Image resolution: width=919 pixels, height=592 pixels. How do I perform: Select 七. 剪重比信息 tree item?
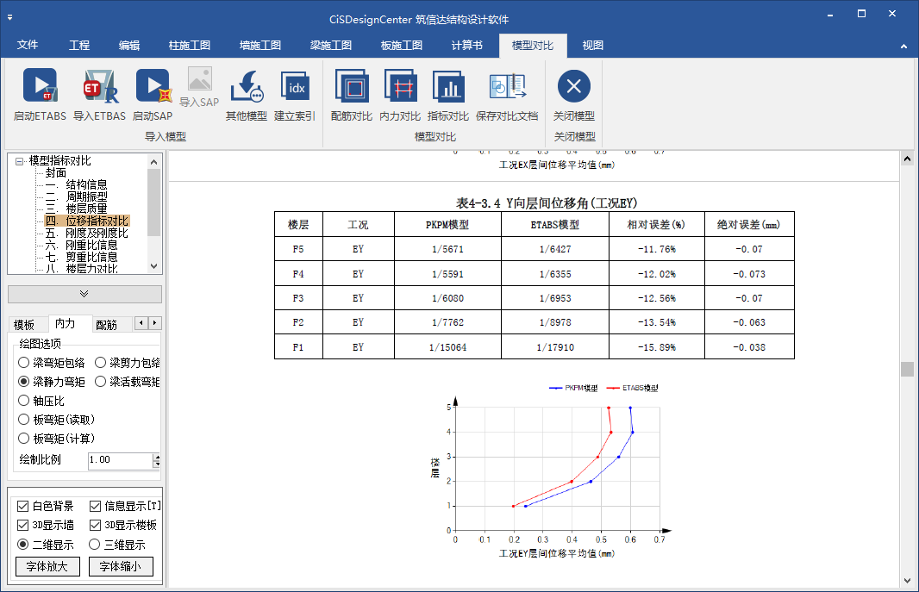point(81,257)
